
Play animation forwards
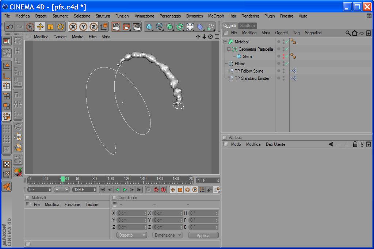(x=125, y=190)
